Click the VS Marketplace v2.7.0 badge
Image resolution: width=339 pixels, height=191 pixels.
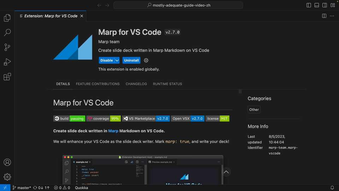[146, 119]
